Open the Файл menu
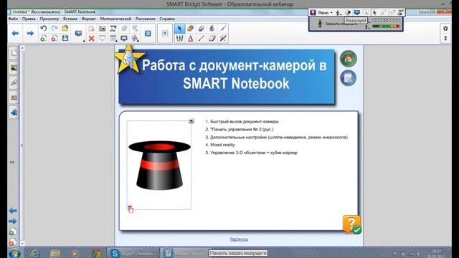The width and height of the screenshot is (459, 258). [x=13, y=19]
